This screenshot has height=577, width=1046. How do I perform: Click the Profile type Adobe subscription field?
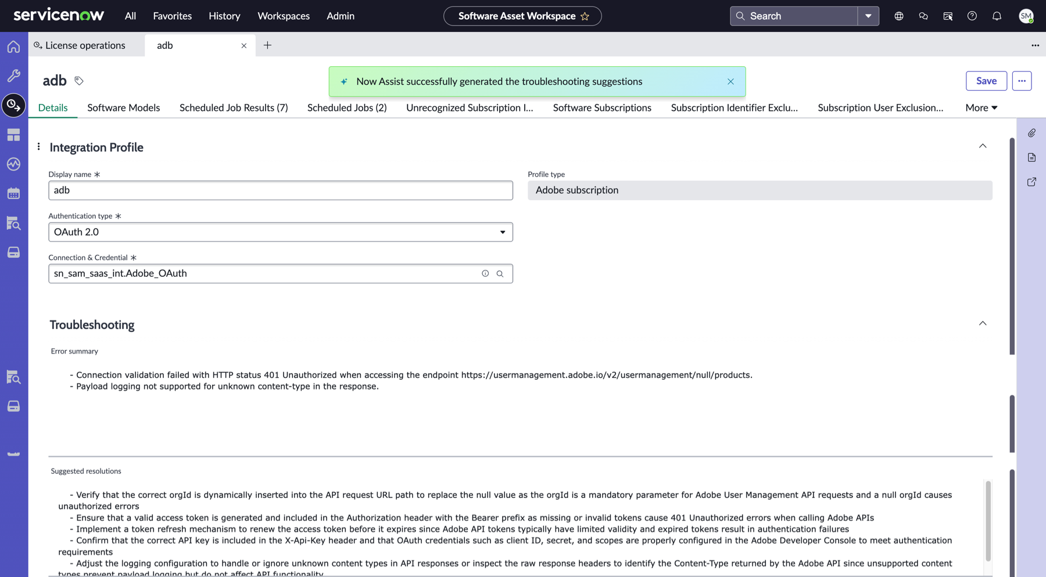760,190
